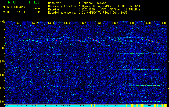Click the 0.6 kHz axis label
The width and height of the screenshot is (169, 107).
(x=2, y=102)
